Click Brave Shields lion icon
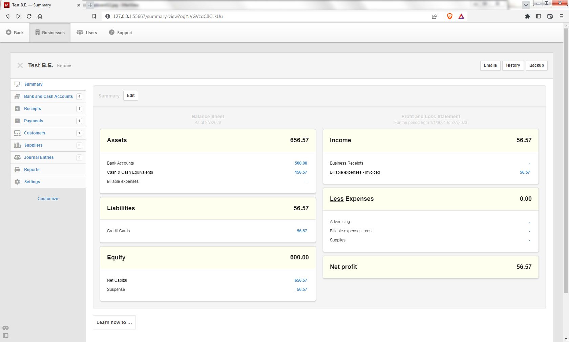Screen dimensions: 569x342 [450, 16]
